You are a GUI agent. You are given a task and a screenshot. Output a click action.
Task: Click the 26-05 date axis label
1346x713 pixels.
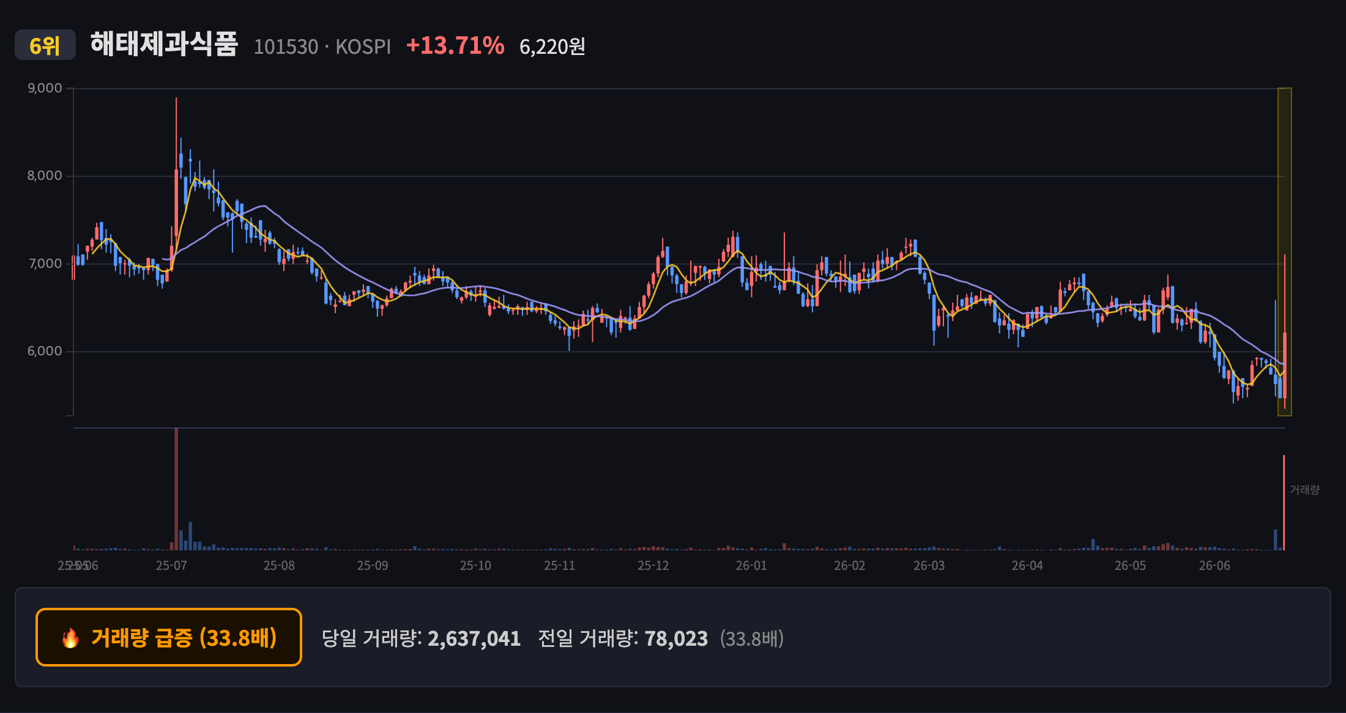coord(1130,566)
